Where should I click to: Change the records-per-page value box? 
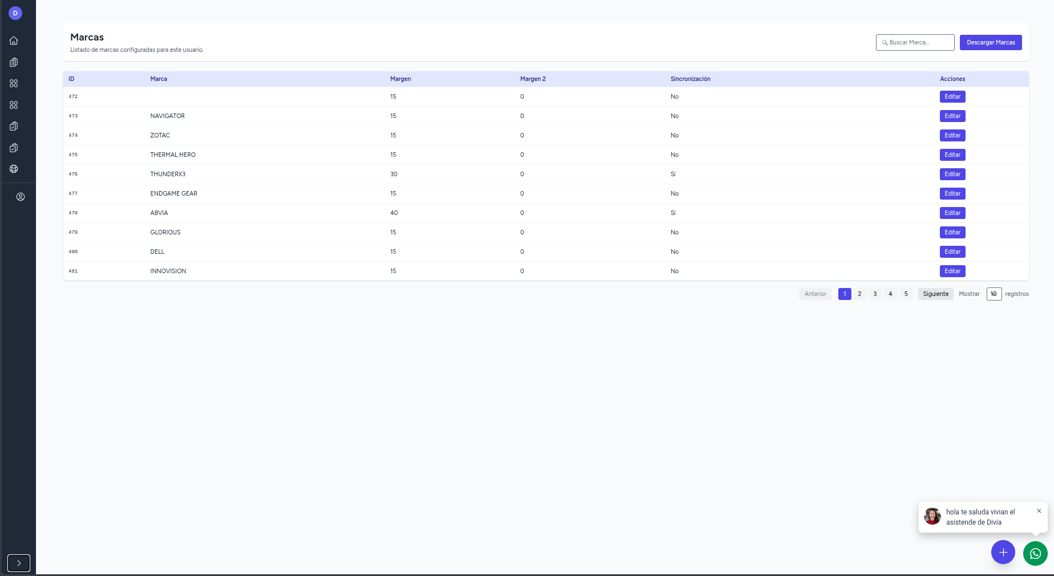coord(994,294)
